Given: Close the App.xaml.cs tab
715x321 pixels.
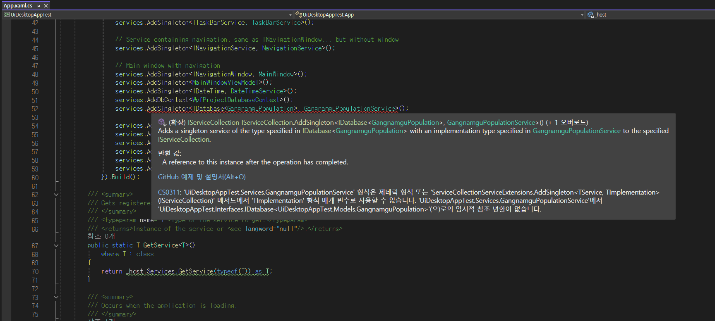Looking at the screenshot, I should click(46, 6).
